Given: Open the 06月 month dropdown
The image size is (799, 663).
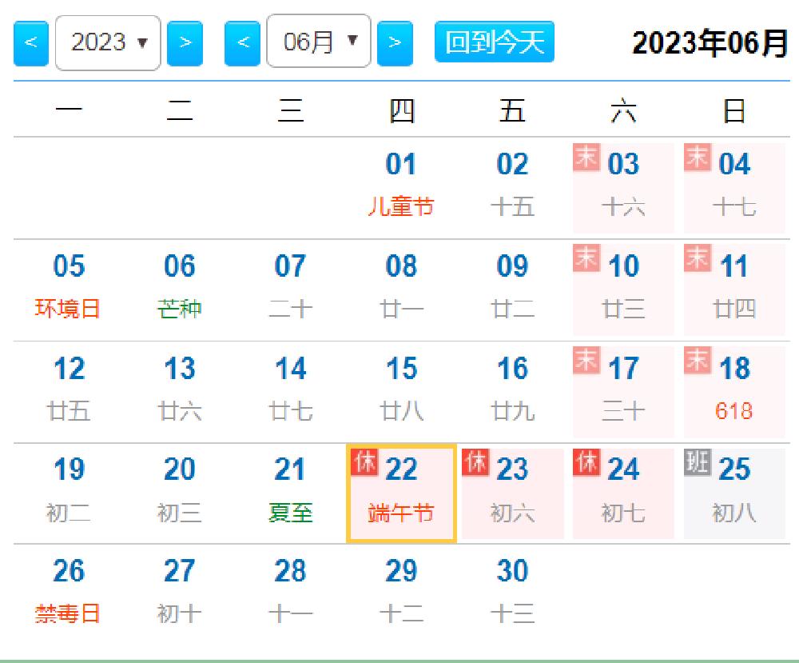Looking at the screenshot, I should 318,42.
